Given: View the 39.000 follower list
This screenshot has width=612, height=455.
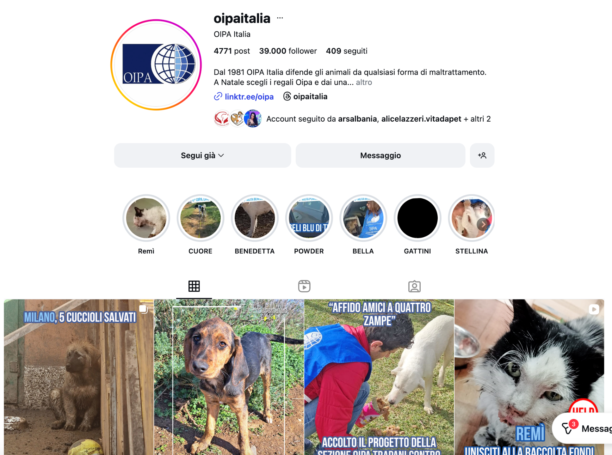Looking at the screenshot, I should point(288,51).
